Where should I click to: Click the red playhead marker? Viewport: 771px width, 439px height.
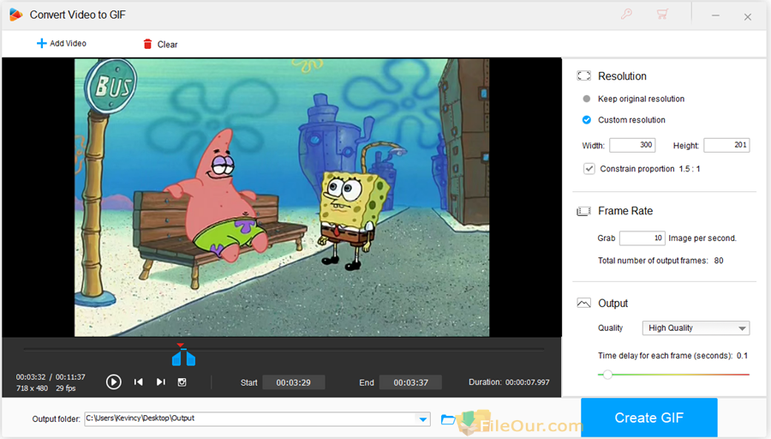pos(181,346)
